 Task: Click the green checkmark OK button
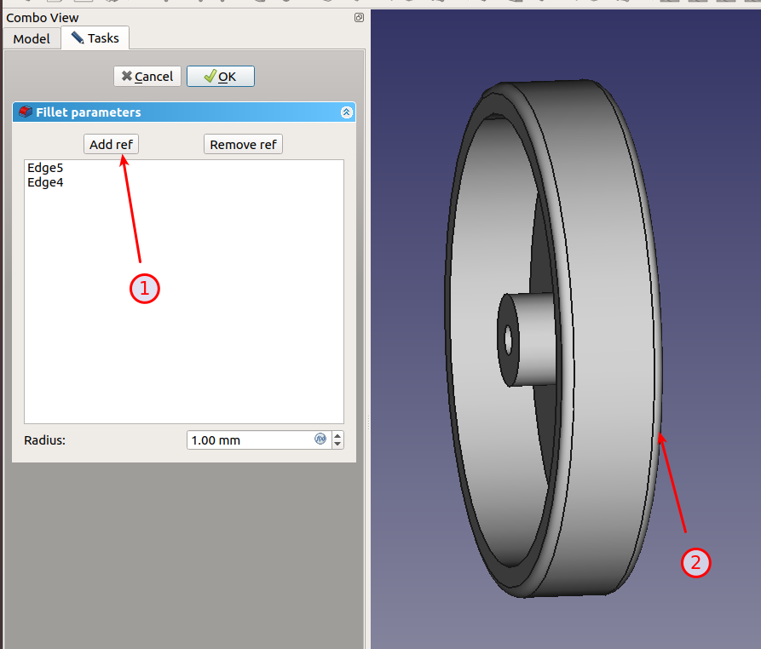tap(220, 77)
